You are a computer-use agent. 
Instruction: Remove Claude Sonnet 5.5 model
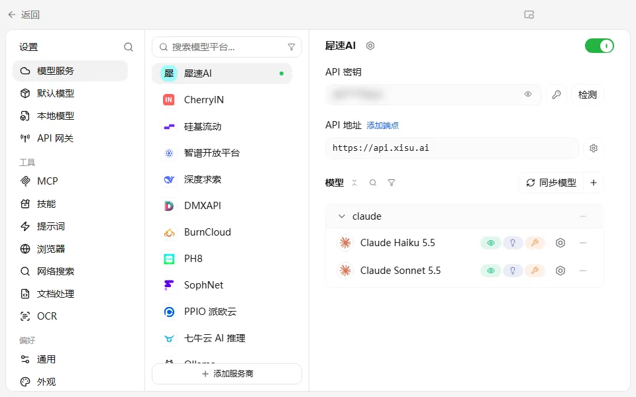pos(583,271)
